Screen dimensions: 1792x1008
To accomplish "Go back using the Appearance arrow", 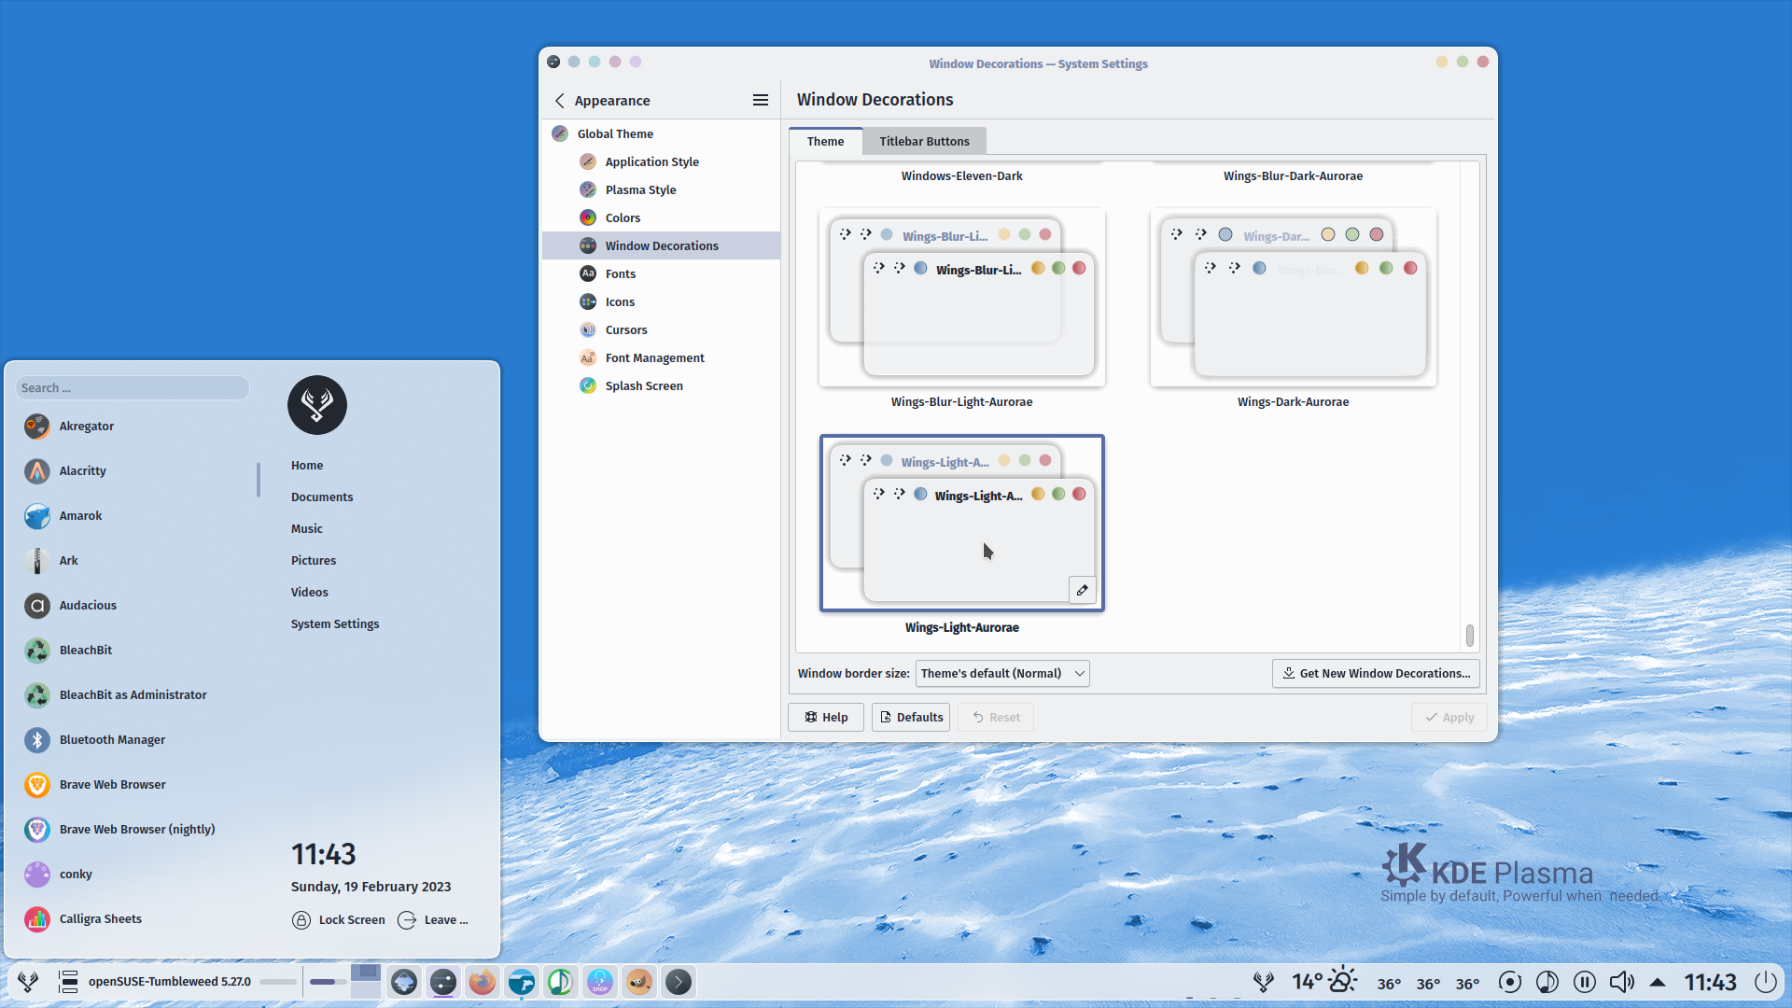I will [x=559, y=100].
